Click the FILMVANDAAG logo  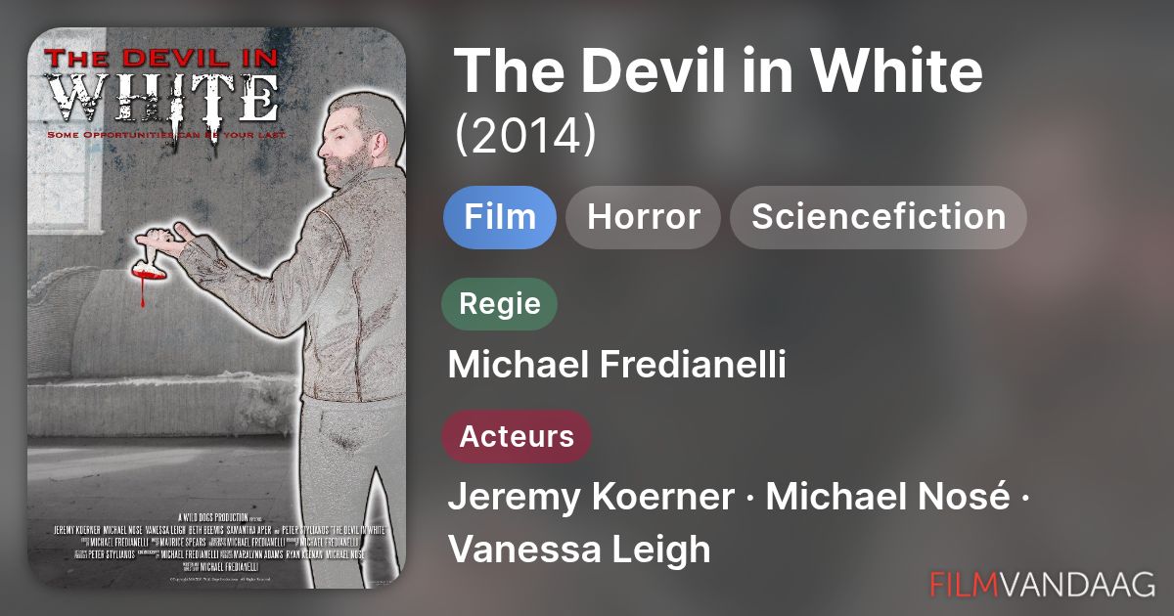coord(1043,584)
